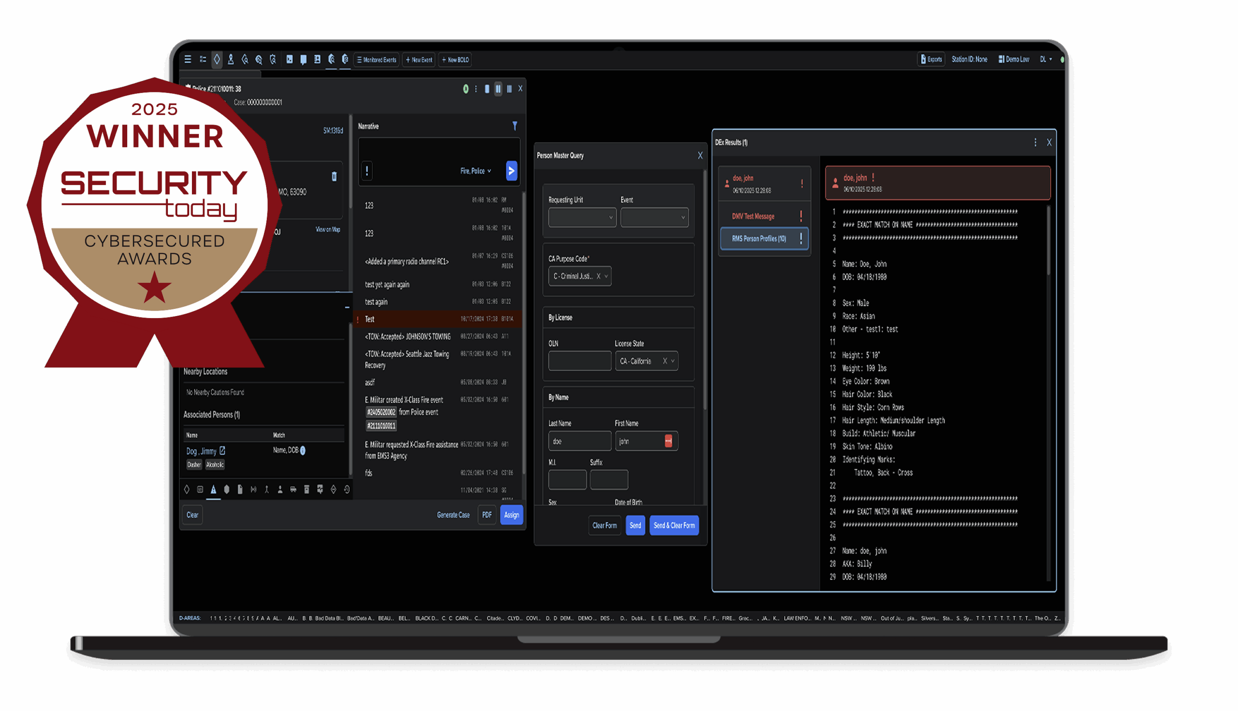Viewport: 1238px width, 711px height.
Task: Click the Last Name input field
Action: [579, 441]
